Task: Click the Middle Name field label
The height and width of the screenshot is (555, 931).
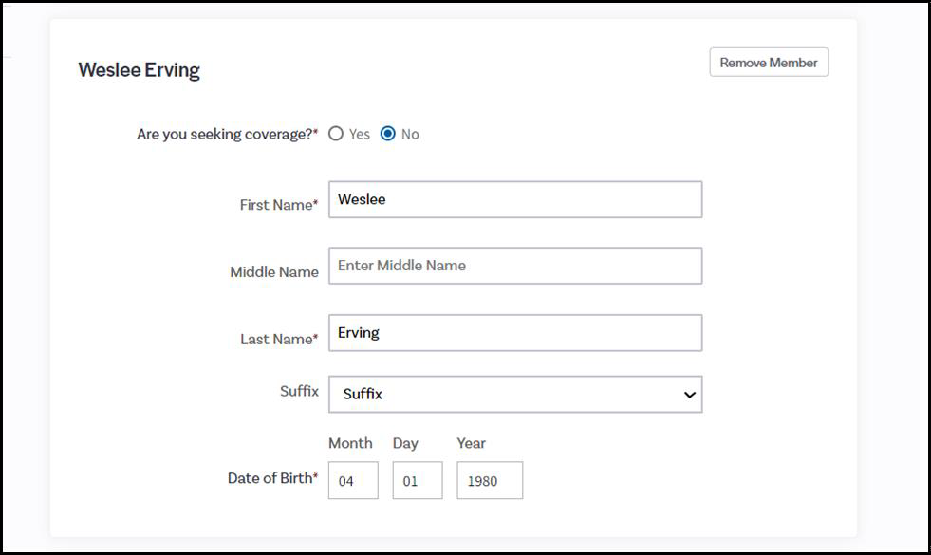Action: pyautogui.click(x=274, y=271)
